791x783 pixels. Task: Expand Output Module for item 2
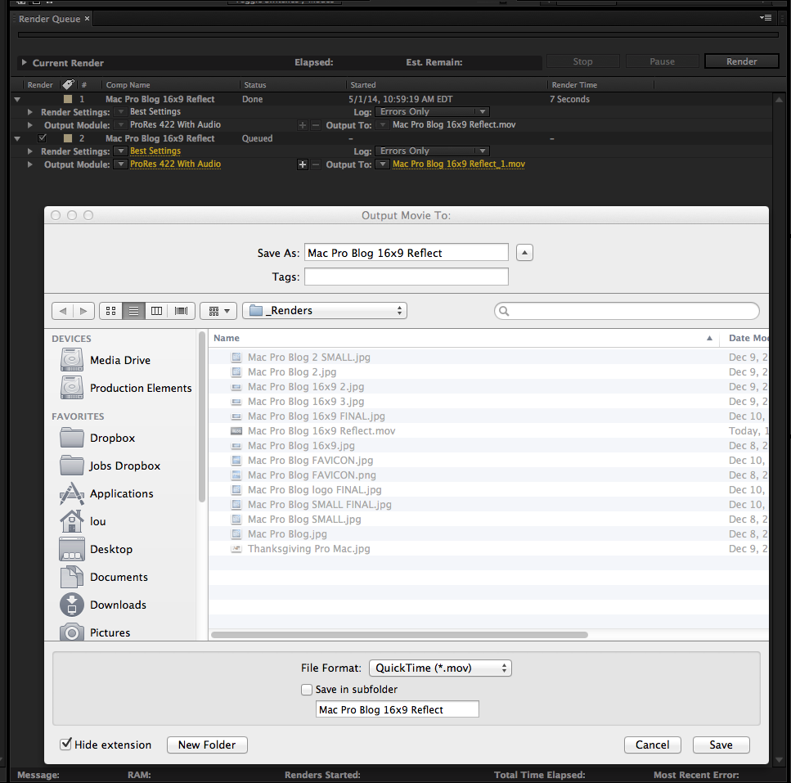click(x=29, y=164)
